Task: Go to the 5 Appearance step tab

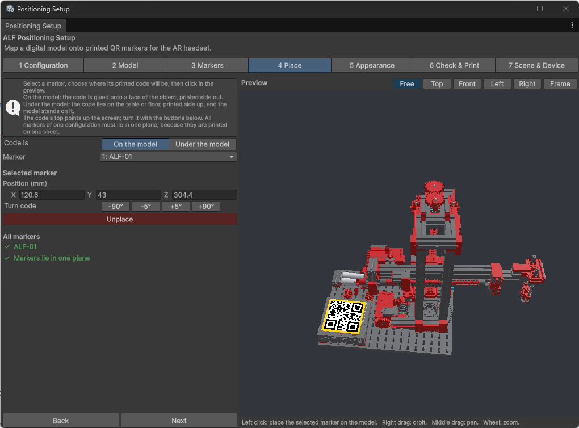Action: click(372, 65)
